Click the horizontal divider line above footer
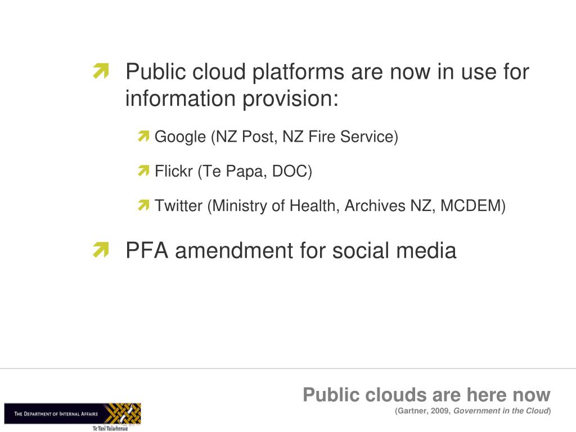Image resolution: width=576 pixels, height=432 pixels. 288,368
